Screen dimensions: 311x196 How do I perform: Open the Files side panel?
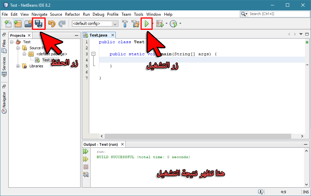(x=4, y=46)
